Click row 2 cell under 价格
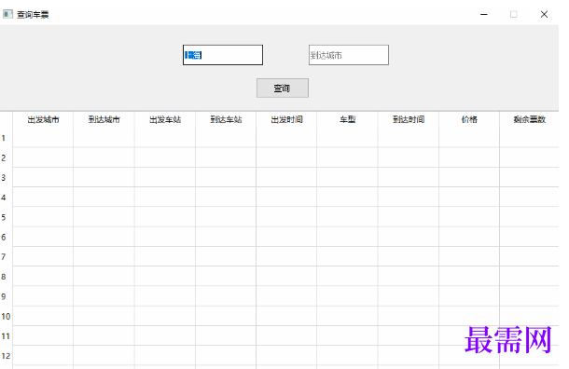Image resolution: width=569 pixels, height=369 pixels. click(x=469, y=157)
